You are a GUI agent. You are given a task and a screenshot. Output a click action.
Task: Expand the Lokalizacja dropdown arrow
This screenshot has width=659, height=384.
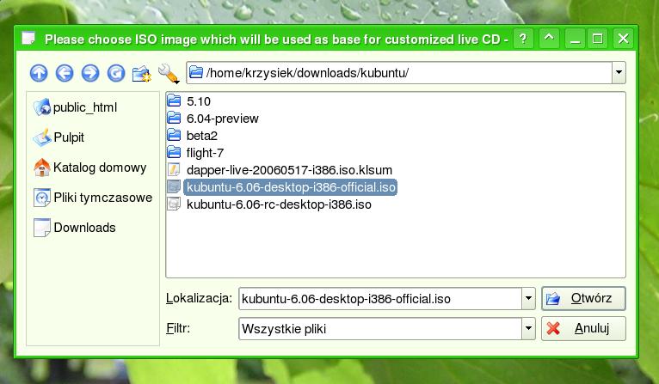click(528, 299)
